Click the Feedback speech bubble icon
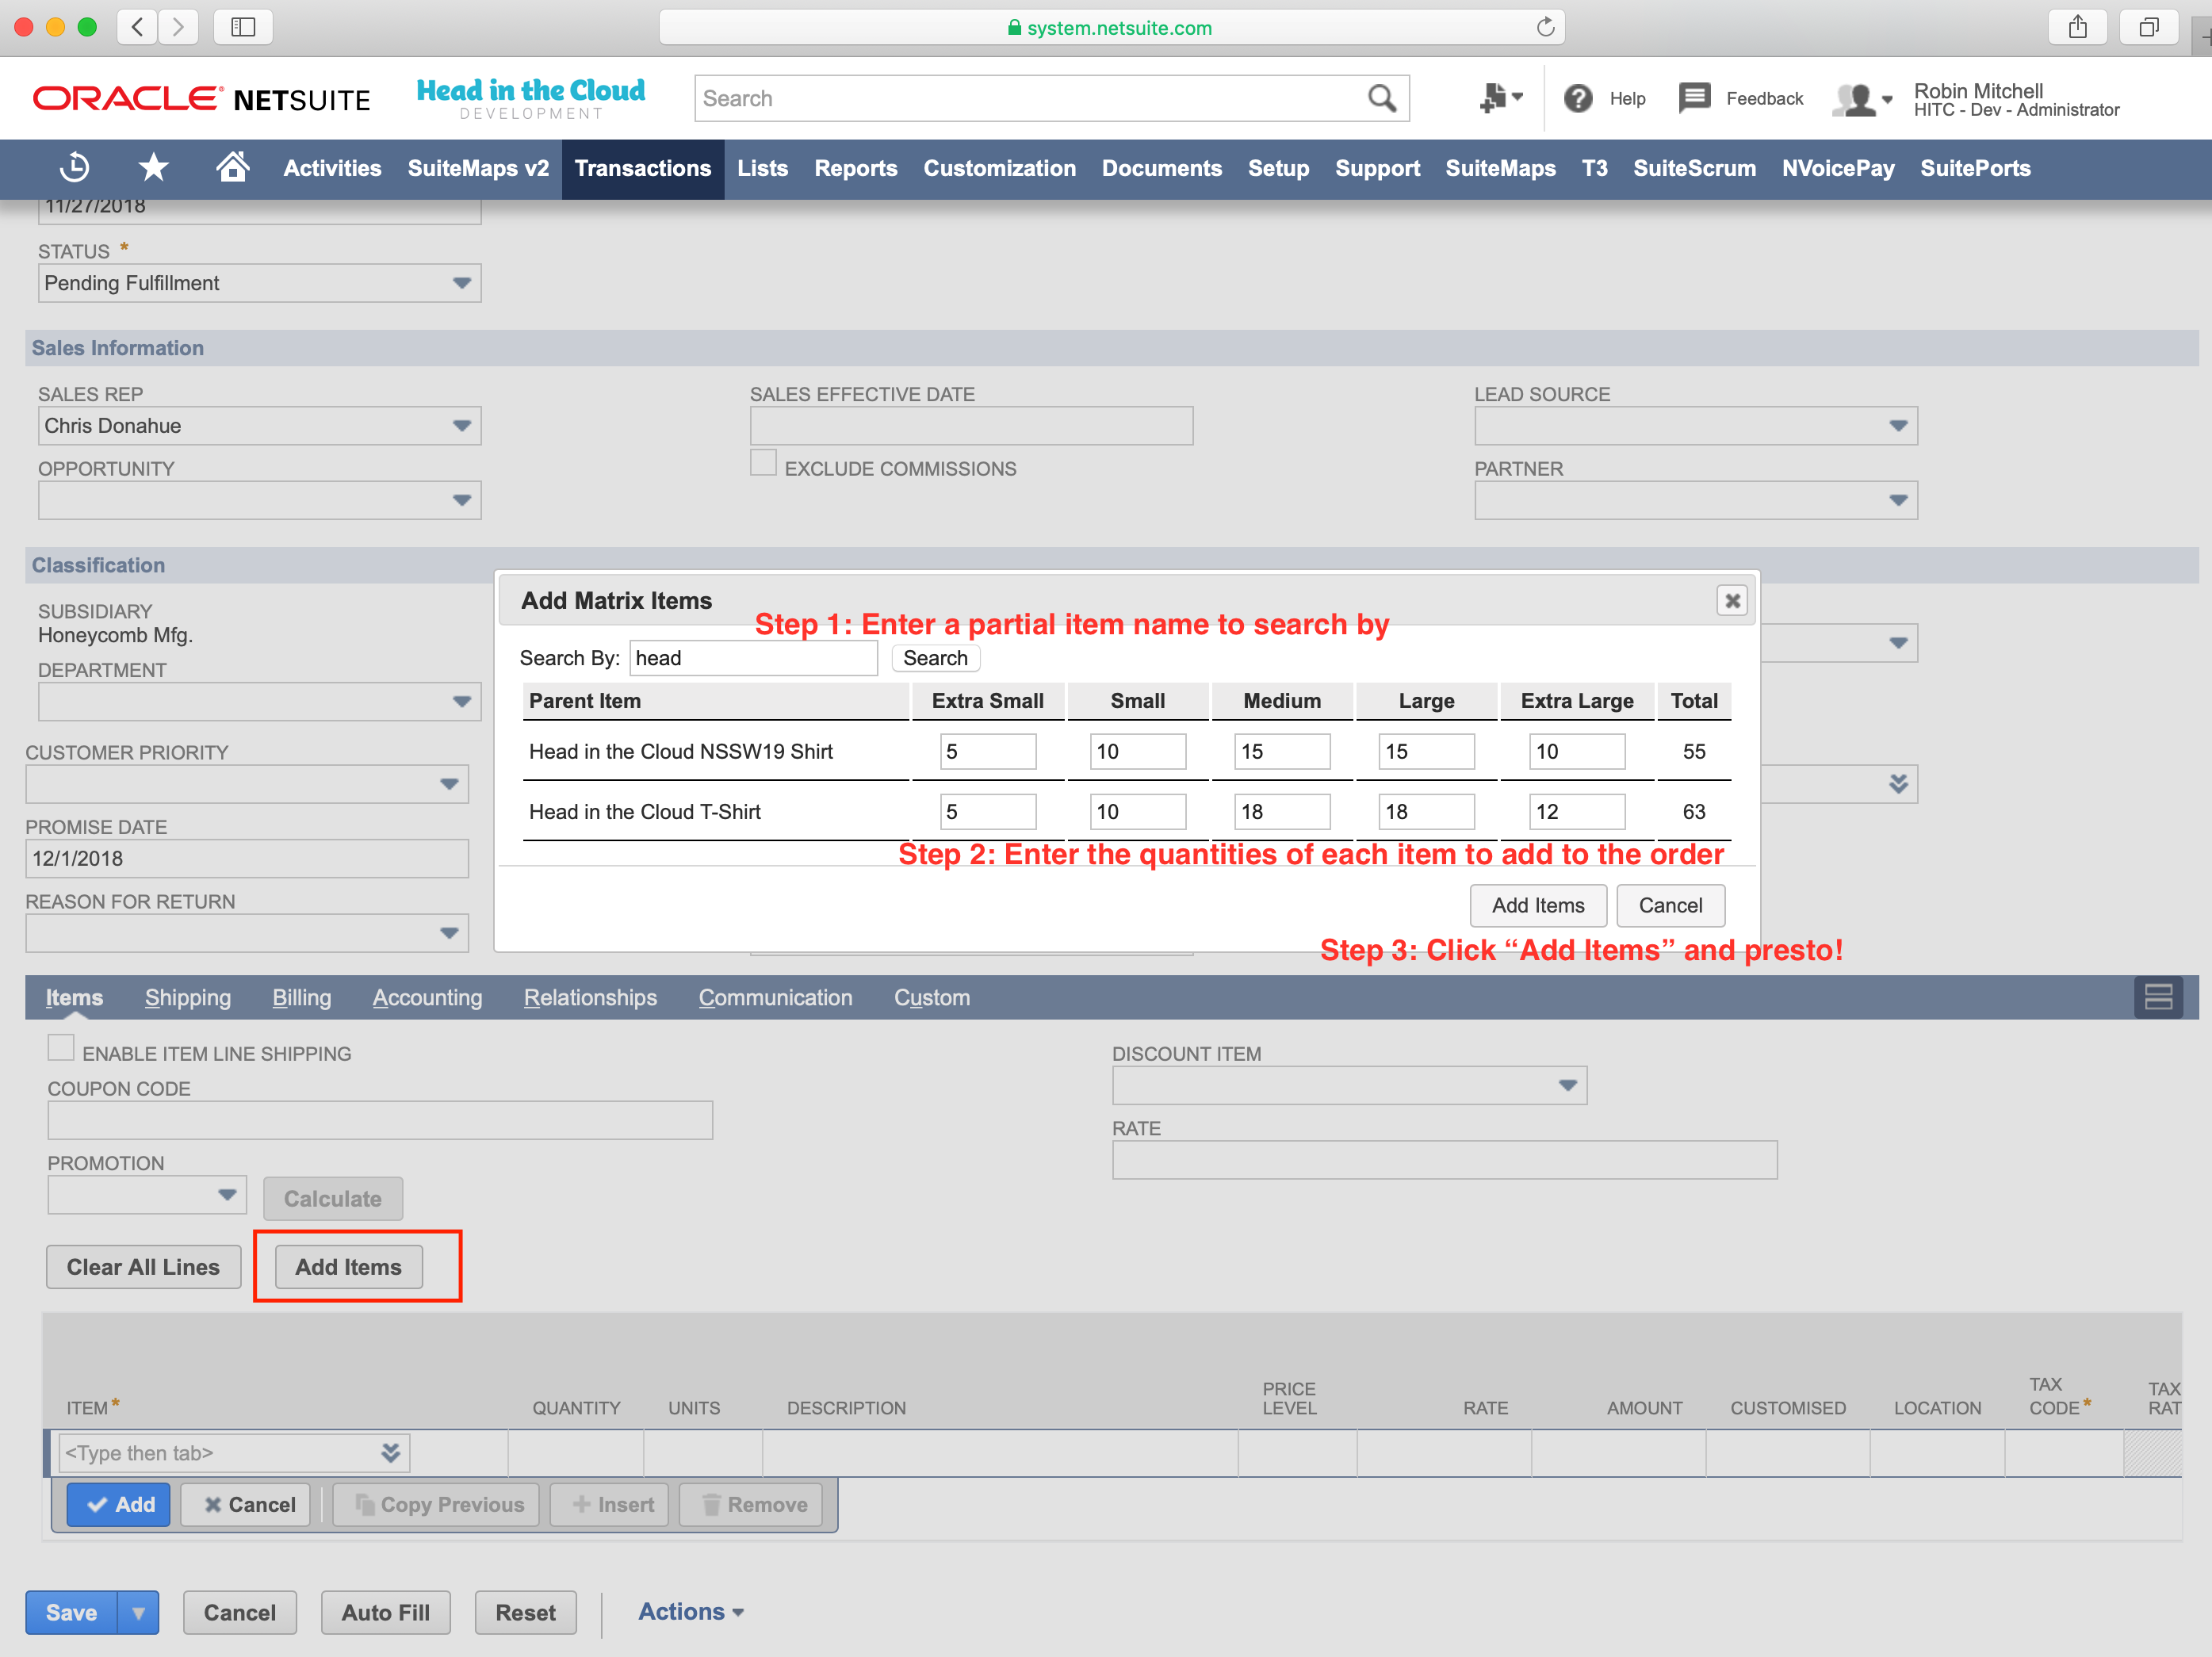 point(1694,98)
